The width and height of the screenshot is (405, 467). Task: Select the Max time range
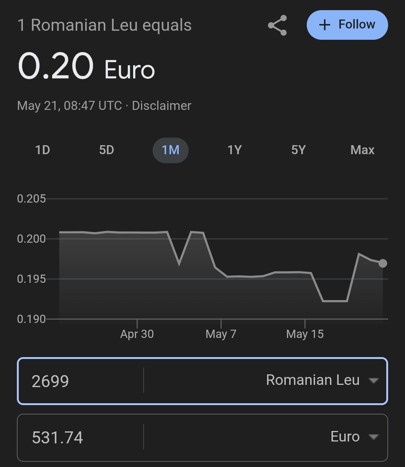click(362, 150)
